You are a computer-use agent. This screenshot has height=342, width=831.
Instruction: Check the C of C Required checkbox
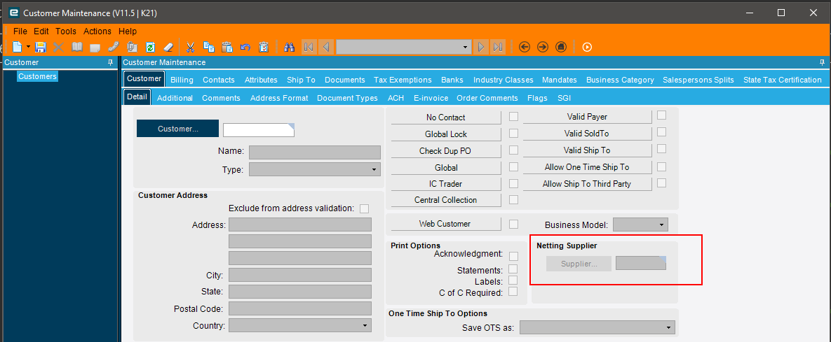513,291
